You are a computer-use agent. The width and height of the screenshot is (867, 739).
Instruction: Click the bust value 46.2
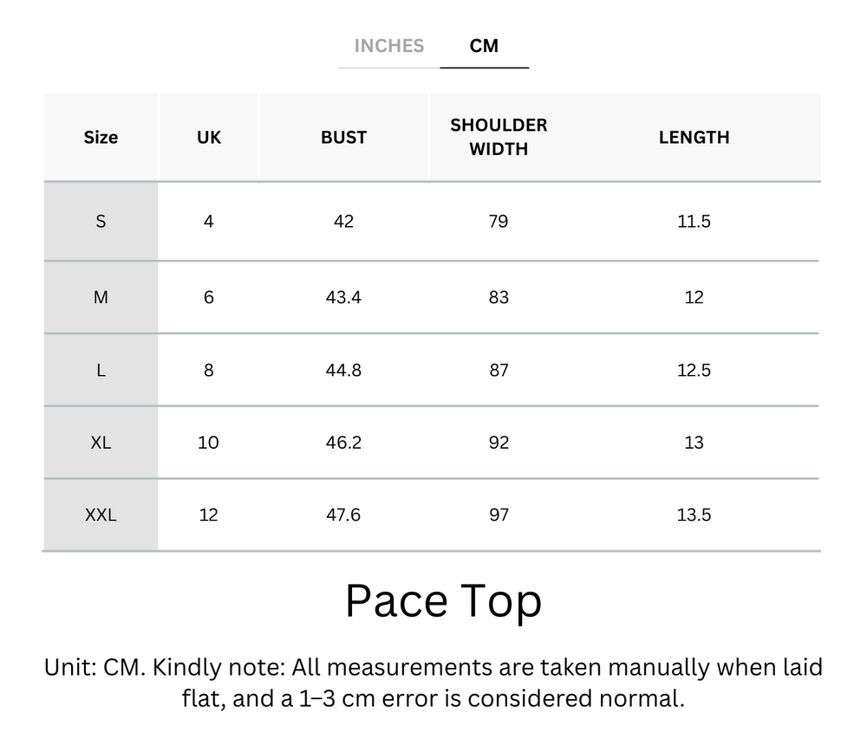point(343,443)
